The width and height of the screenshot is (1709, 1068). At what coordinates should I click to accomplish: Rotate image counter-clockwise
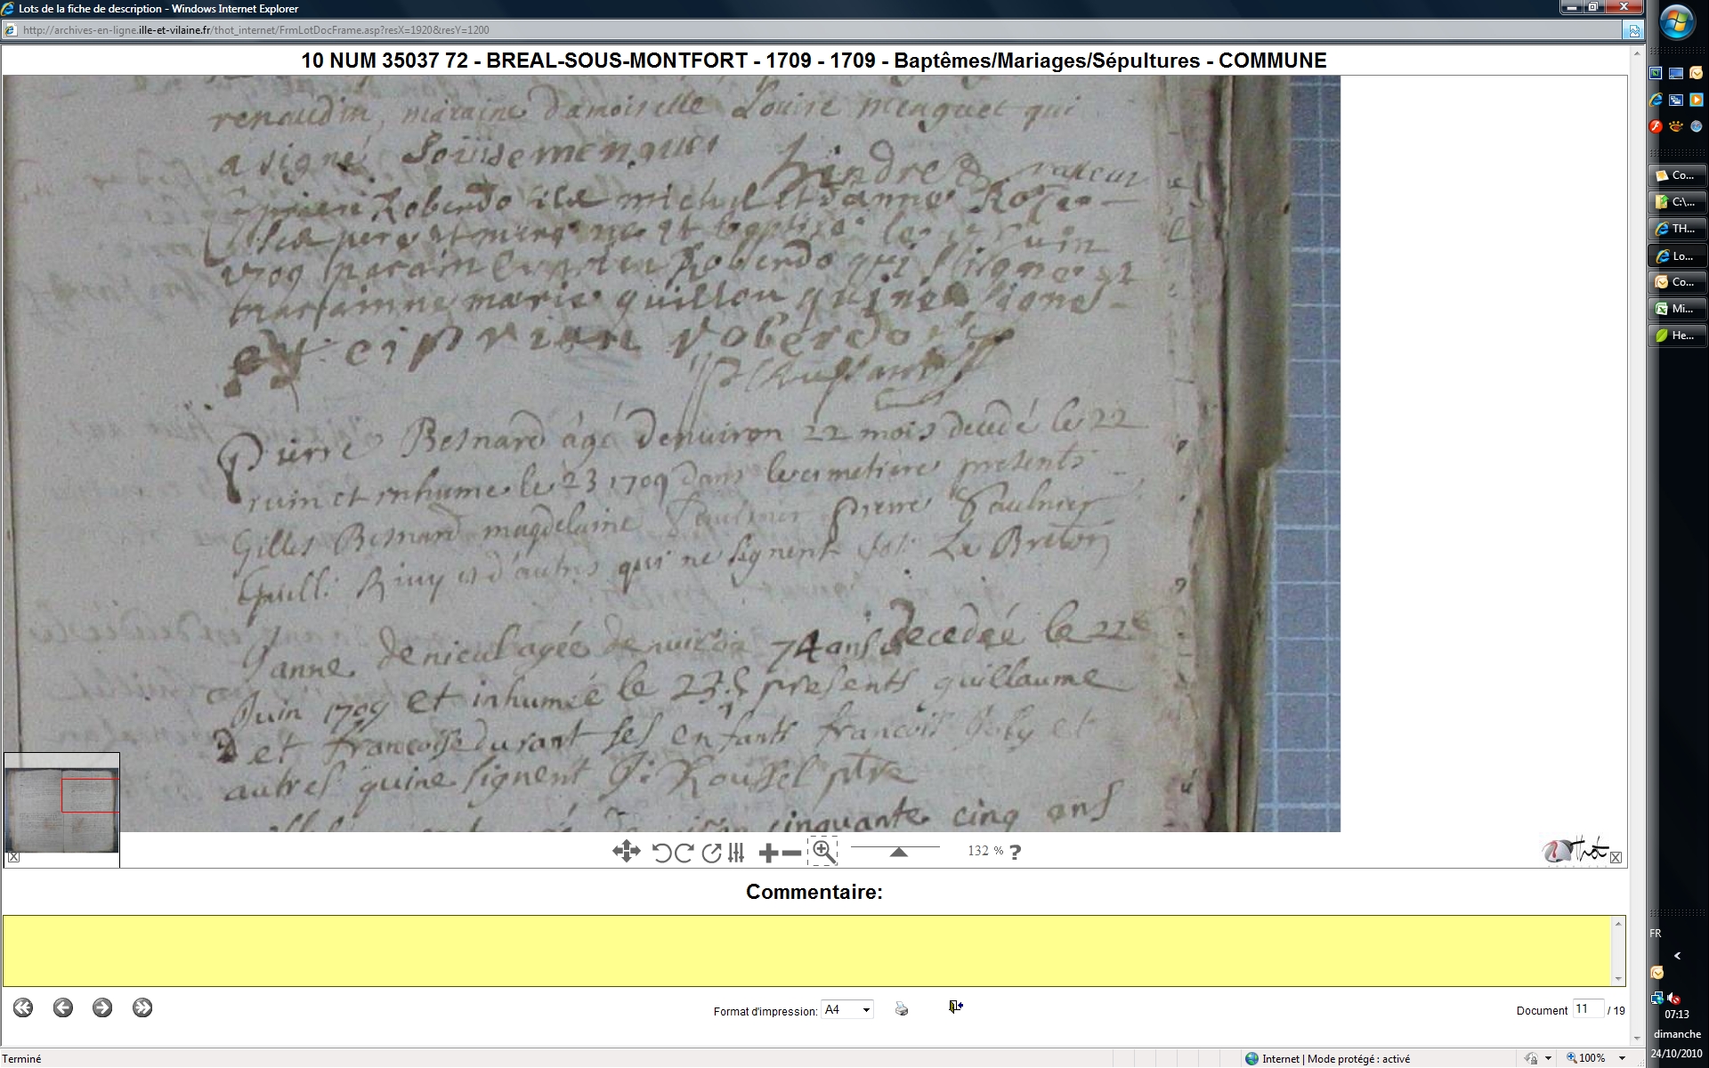(661, 853)
